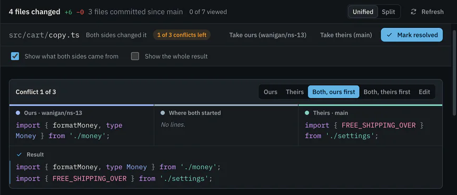Click Take theirs (main) button
Viewport: 457px width, 195px height.
click(346, 35)
